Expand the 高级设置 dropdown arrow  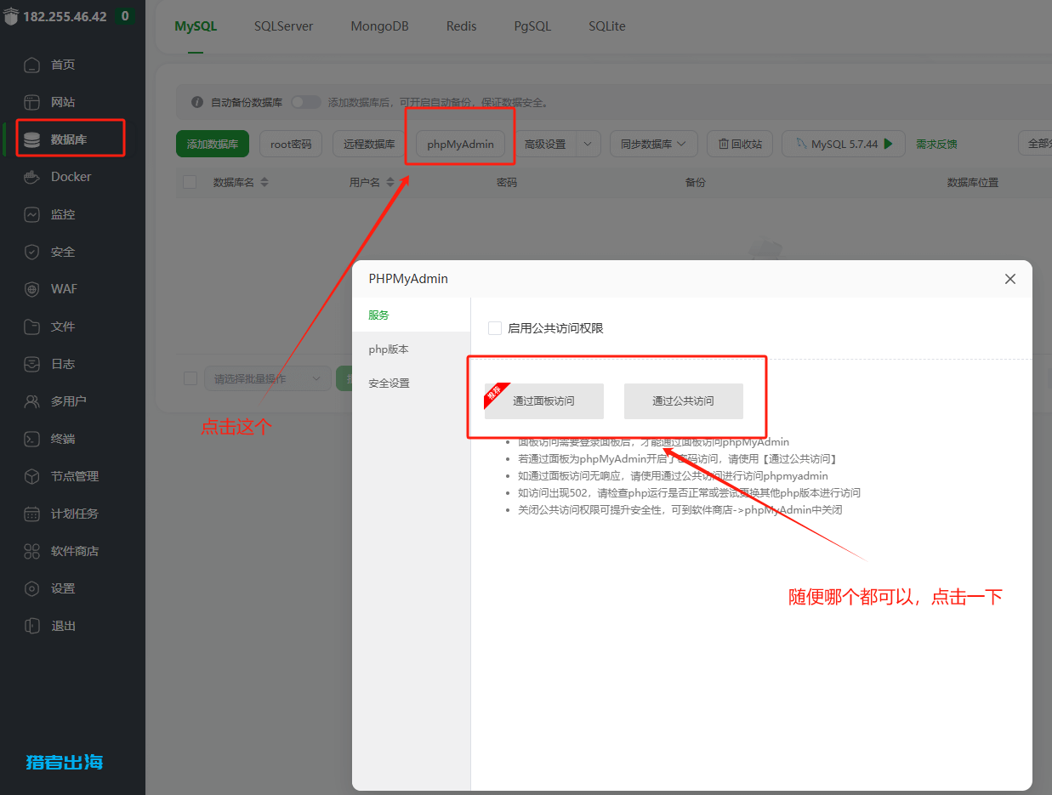click(589, 144)
